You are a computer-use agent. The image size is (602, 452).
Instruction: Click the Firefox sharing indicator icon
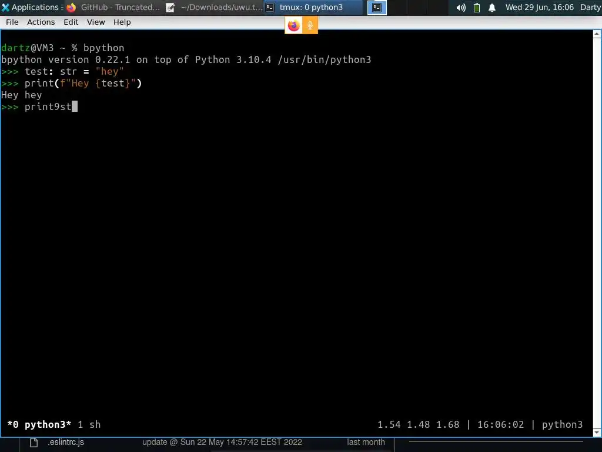click(x=293, y=26)
